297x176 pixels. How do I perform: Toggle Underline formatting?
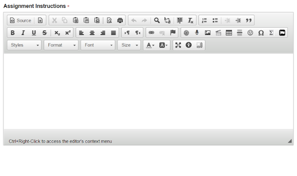point(34,33)
